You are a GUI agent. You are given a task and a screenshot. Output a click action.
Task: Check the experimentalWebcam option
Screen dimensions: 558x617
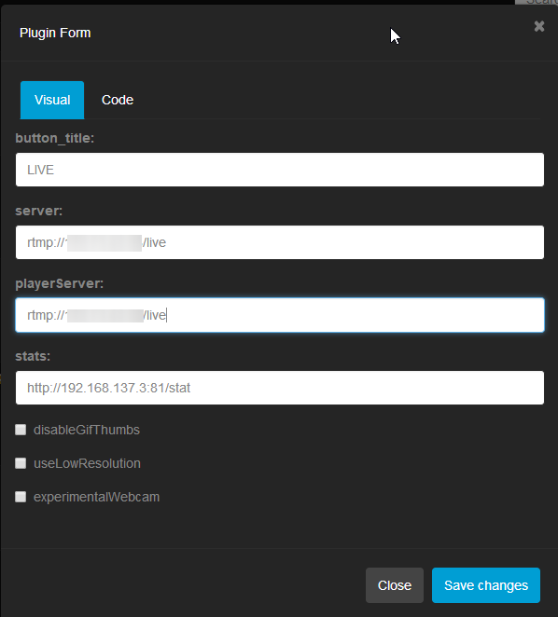21,497
